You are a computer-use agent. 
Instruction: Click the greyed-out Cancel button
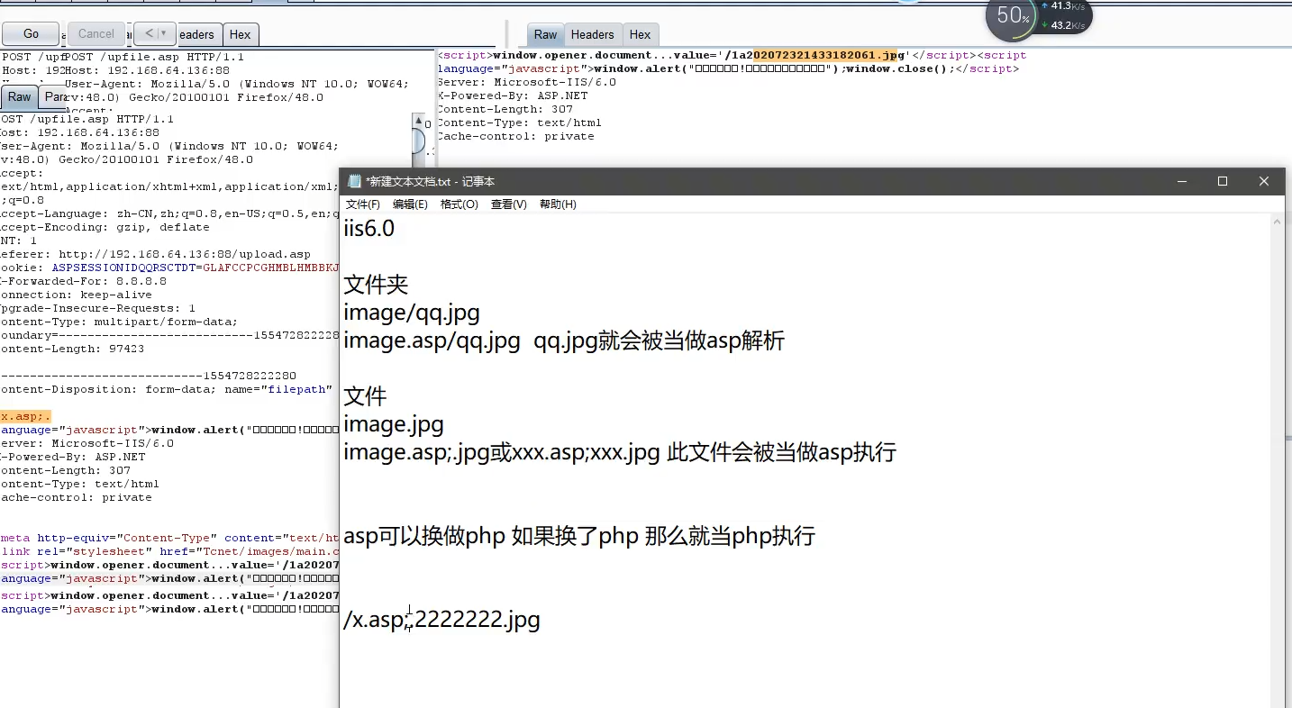click(x=96, y=34)
